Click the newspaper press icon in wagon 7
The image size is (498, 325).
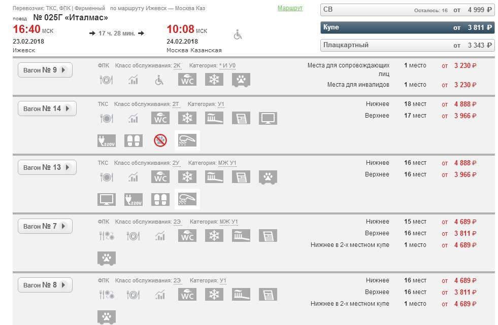click(x=268, y=236)
